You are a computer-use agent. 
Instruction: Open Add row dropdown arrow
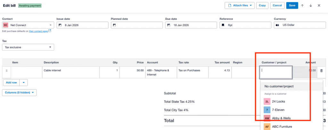23,82
